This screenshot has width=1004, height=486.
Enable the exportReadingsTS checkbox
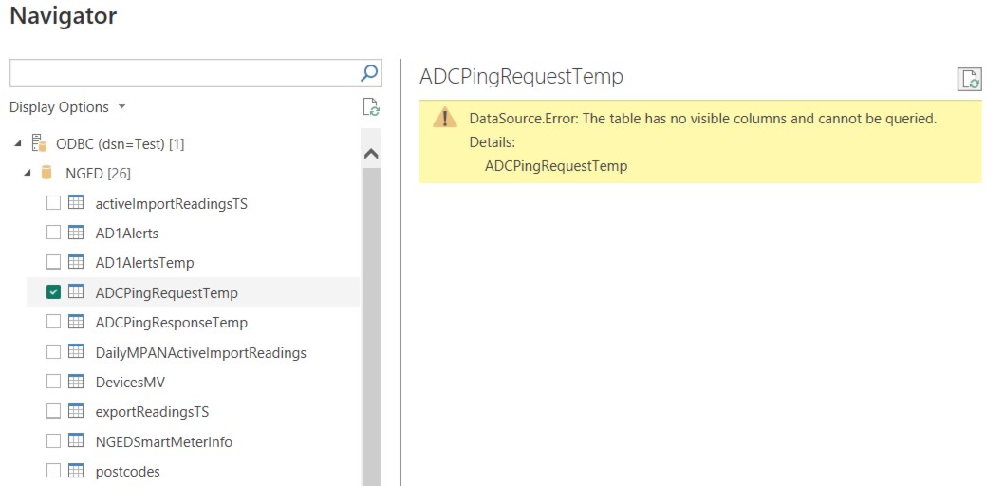[53, 411]
